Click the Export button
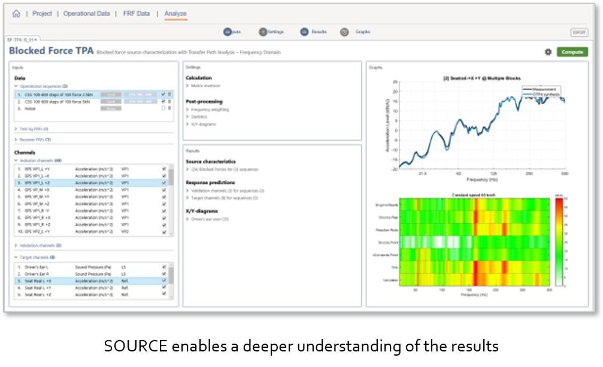The width and height of the screenshot is (603, 367). 578,32
